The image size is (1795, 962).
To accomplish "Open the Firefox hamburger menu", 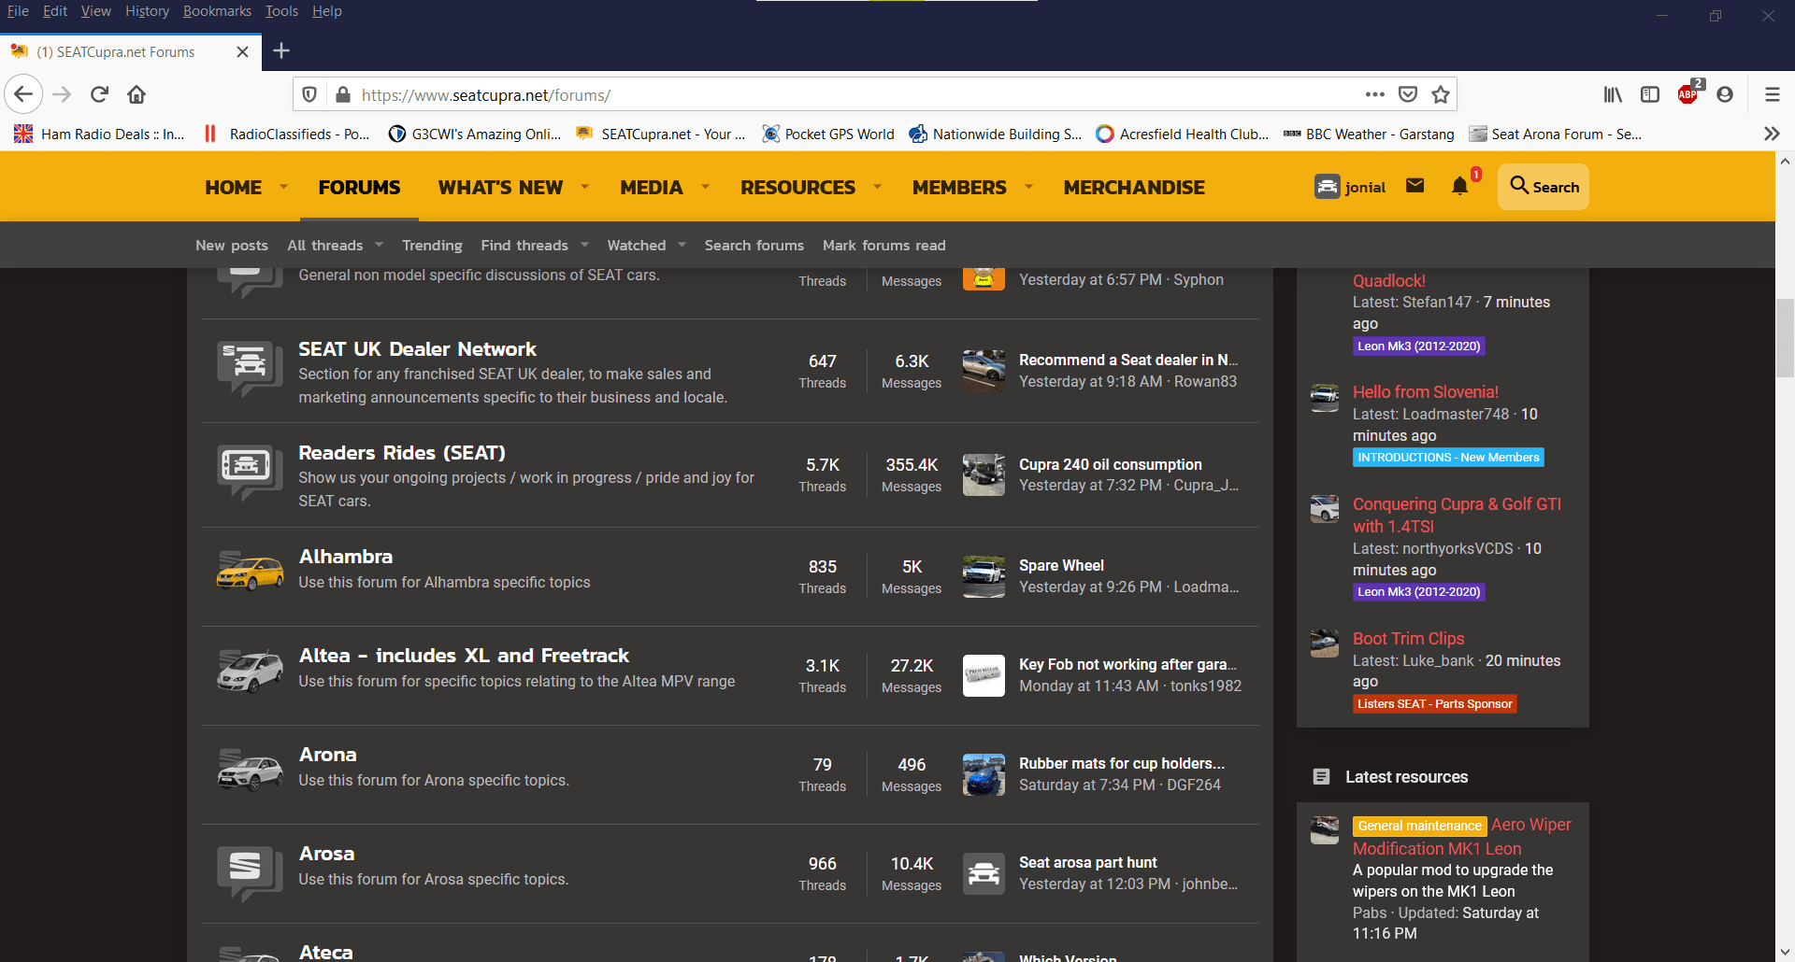I will (1772, 94).
